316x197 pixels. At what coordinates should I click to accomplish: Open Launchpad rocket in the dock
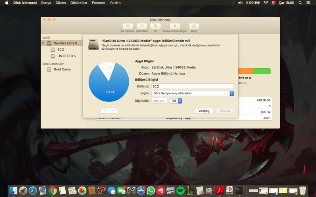coord(23,190)
